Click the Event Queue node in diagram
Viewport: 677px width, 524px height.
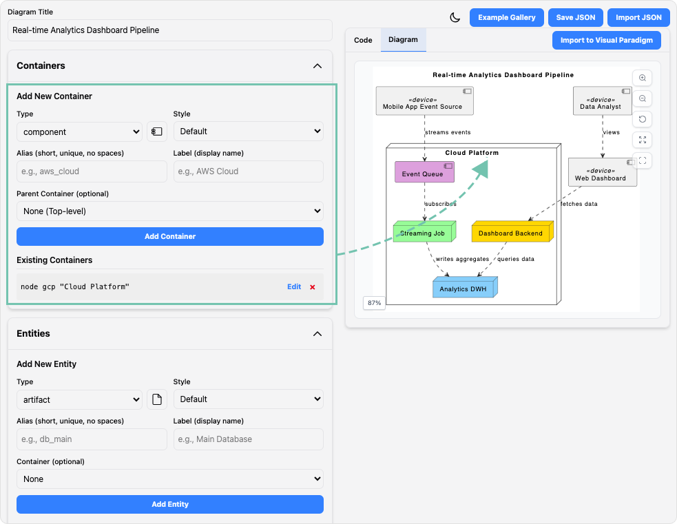pyautogui.click(x=424, y=172)
